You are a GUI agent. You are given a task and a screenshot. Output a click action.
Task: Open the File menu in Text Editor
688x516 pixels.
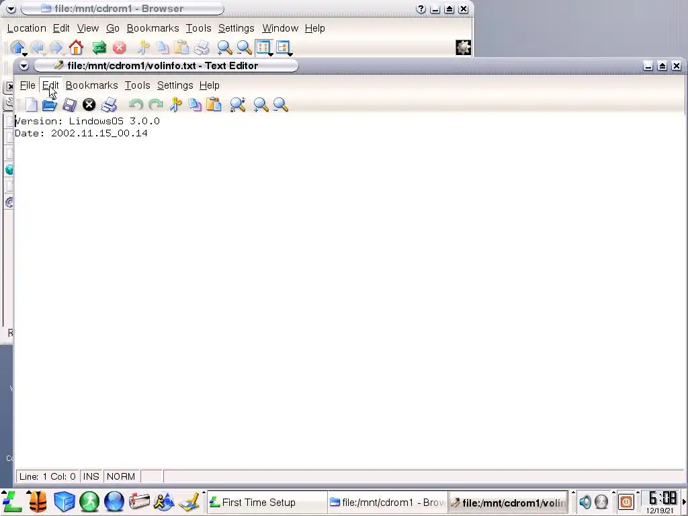28,85
